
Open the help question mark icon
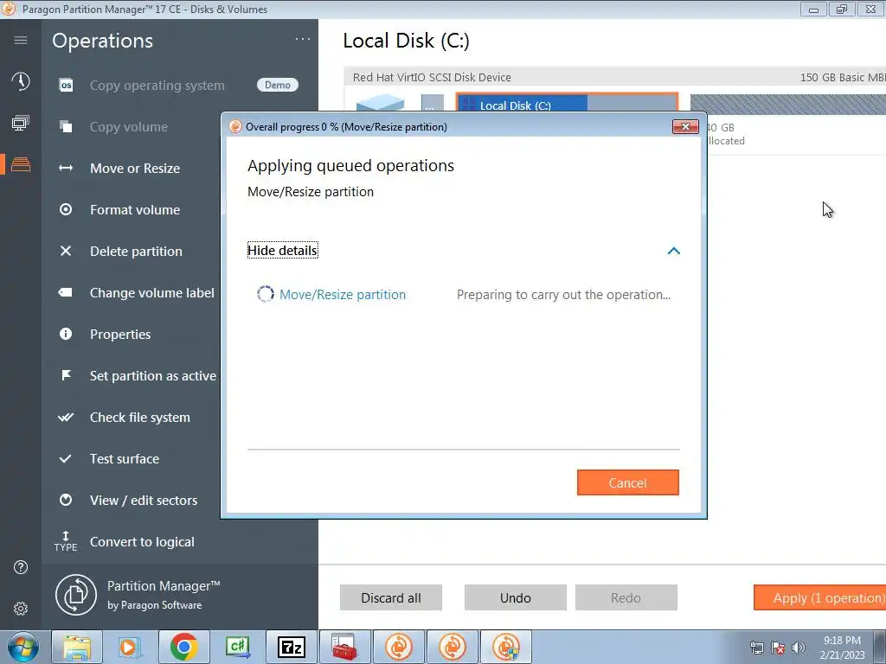click(x=21, y=567)
